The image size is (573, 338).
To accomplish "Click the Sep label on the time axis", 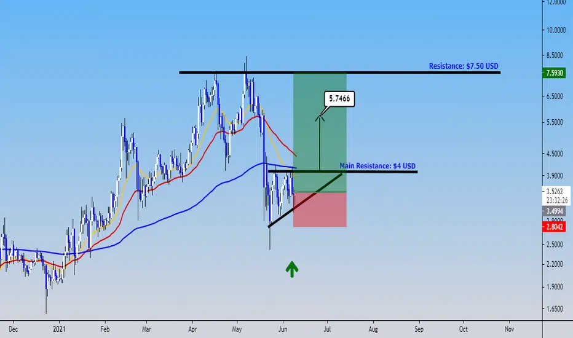I will tap(419, 329).
